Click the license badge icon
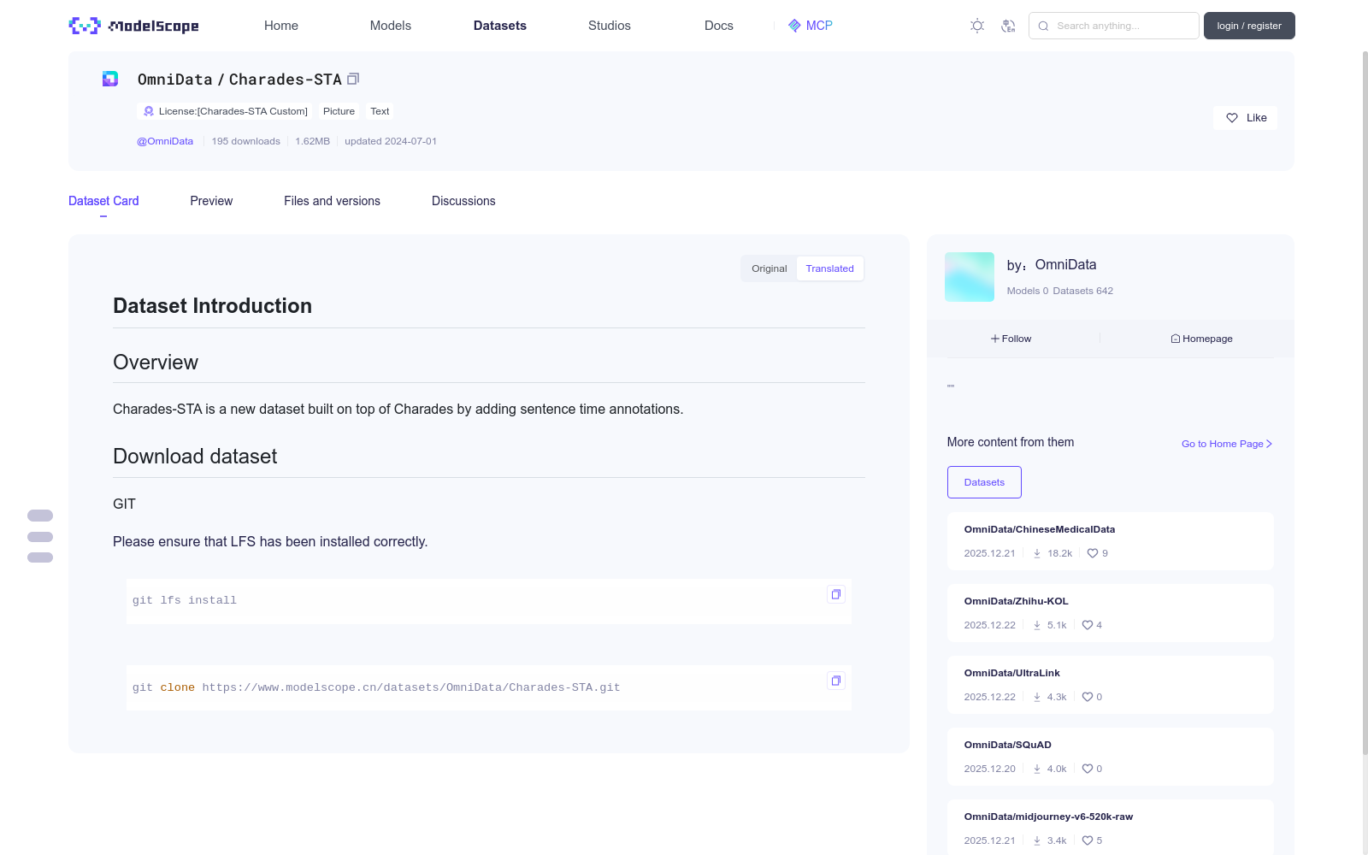 (x=149, y=111)
